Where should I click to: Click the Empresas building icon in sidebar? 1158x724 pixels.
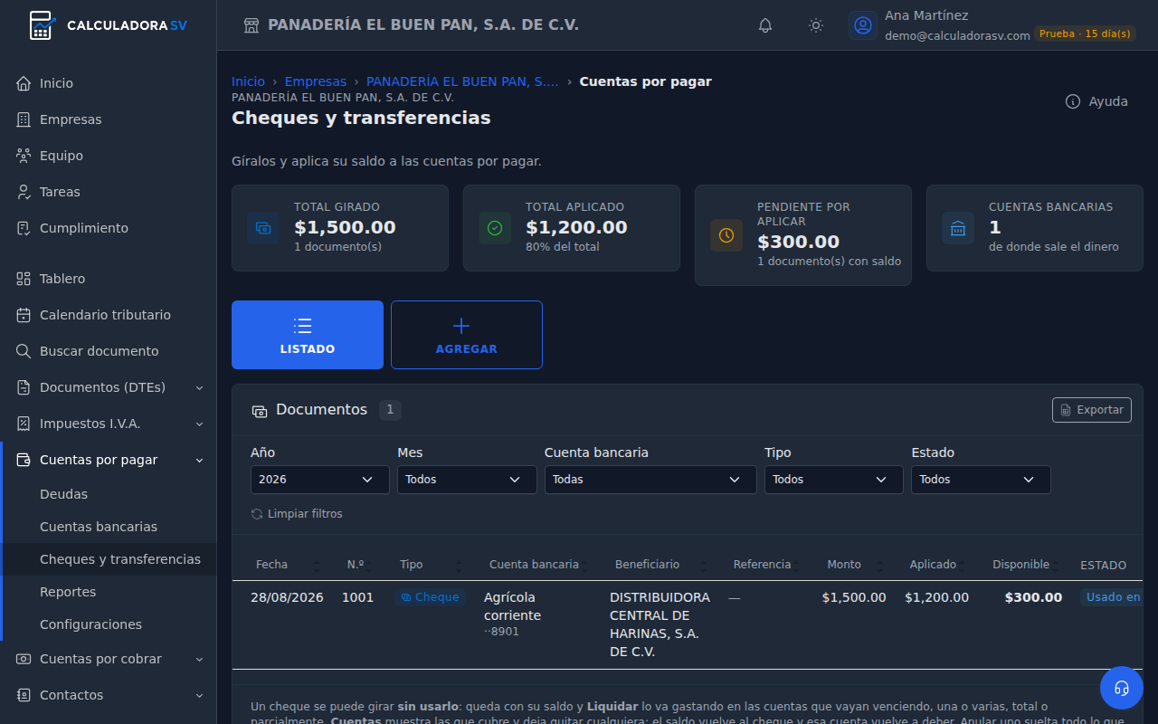(24, 119)
